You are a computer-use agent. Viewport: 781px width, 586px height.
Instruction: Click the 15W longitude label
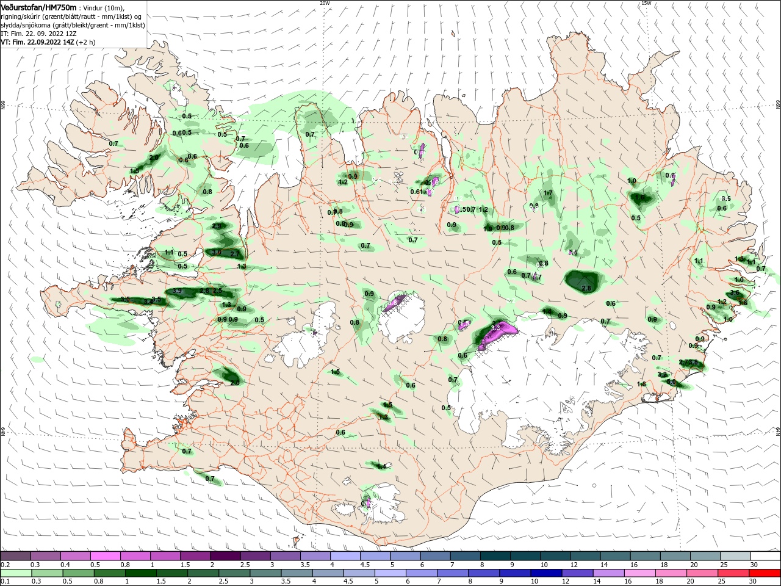(x=646, y=3)
